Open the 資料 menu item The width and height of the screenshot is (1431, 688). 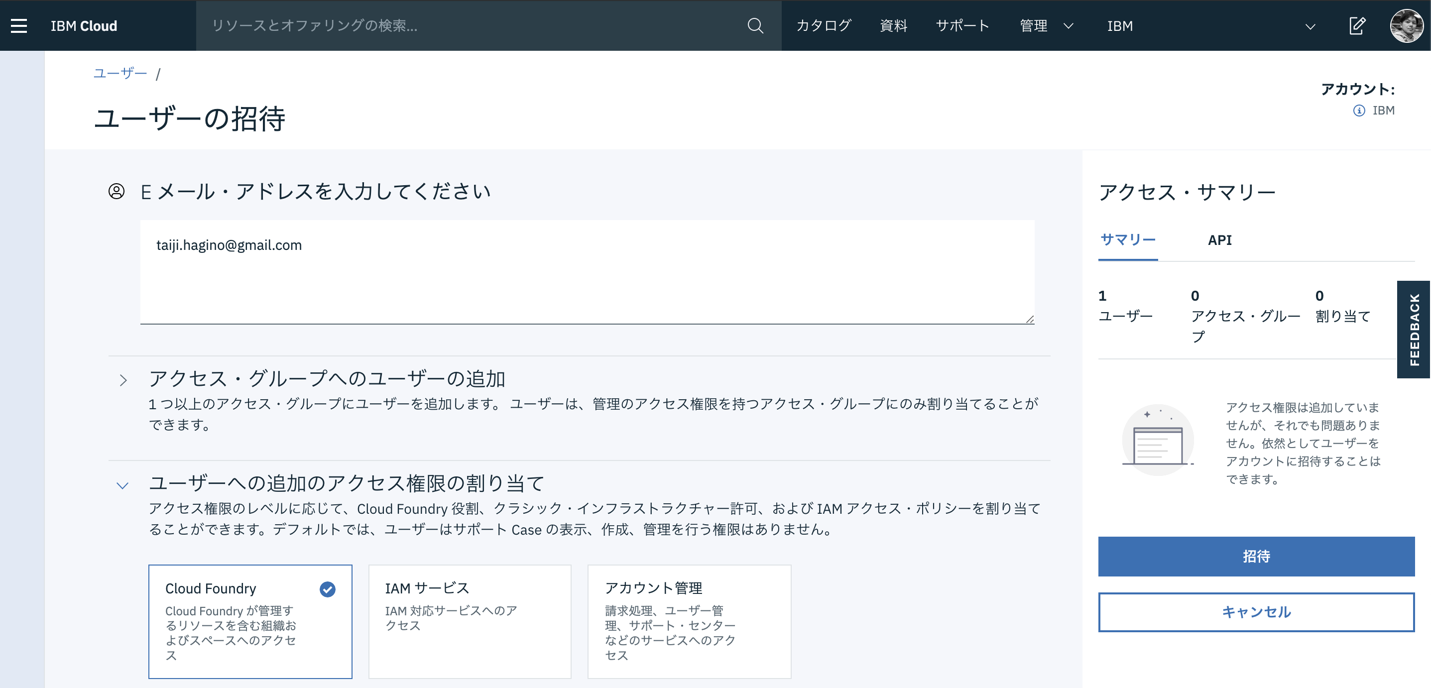(x=893, y=25)
